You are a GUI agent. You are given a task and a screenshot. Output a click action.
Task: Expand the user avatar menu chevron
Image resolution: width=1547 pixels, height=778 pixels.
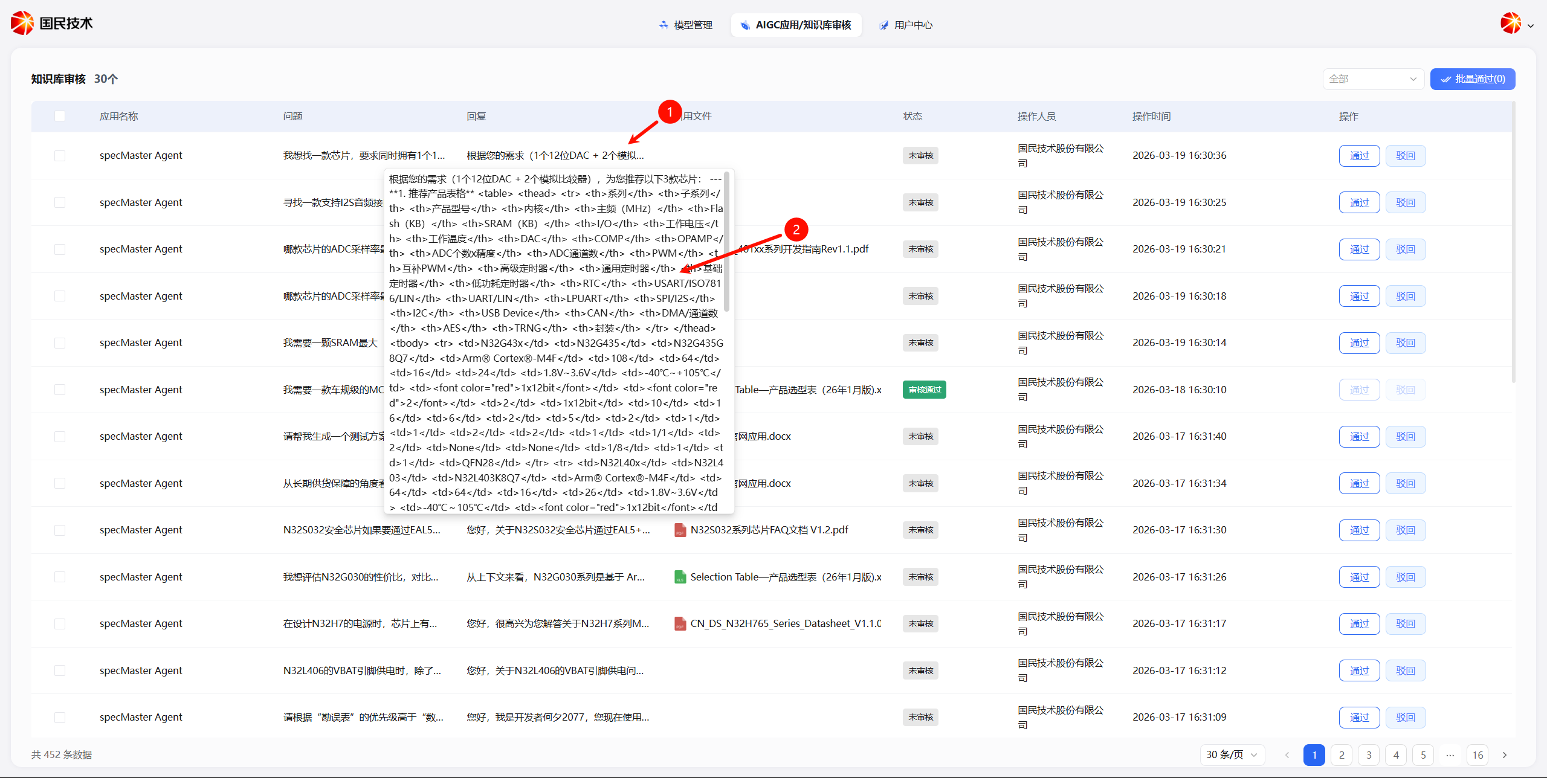pyautogui.click(x=1531, y=26)
